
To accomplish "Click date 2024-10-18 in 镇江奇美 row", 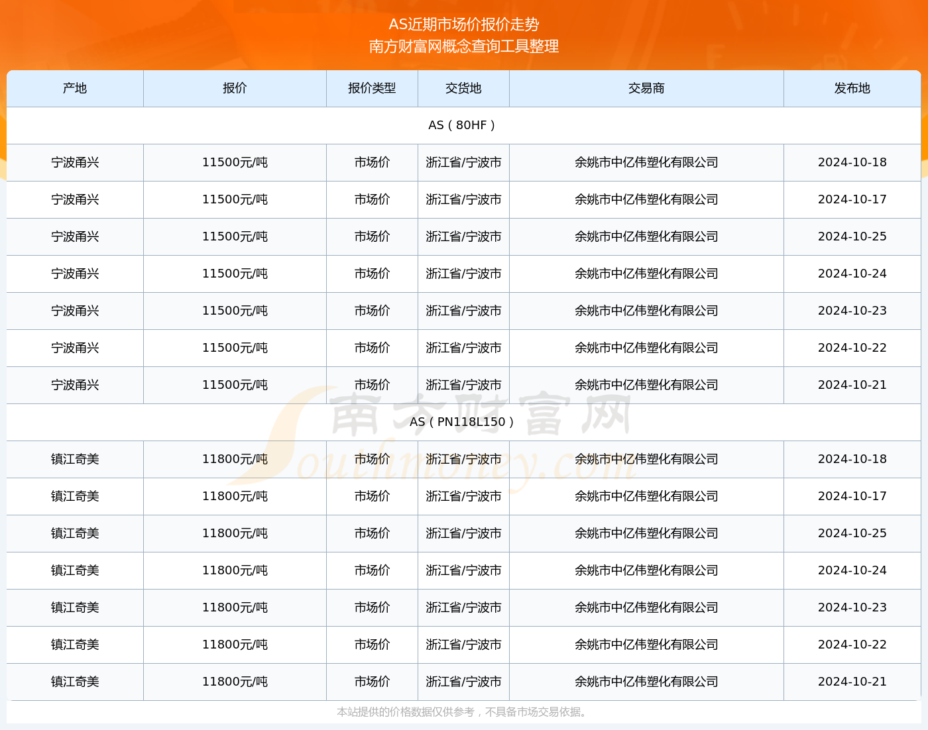I will (x=852, y=459).
